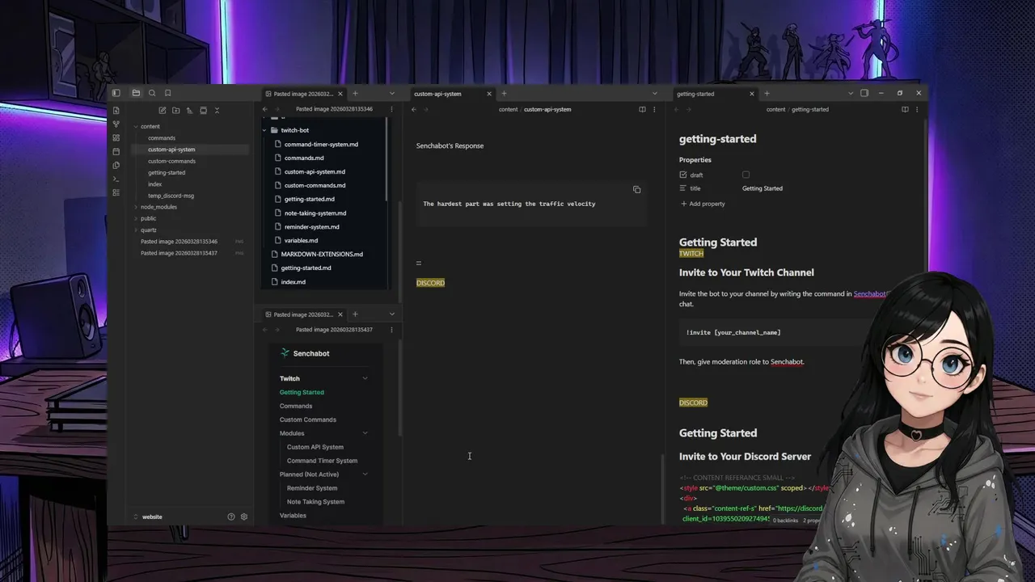The height and width of the screenshot is (582, 1035).
Task: Select the lower Pasted image 2026032... tab
Action: (x=303, y=314)
